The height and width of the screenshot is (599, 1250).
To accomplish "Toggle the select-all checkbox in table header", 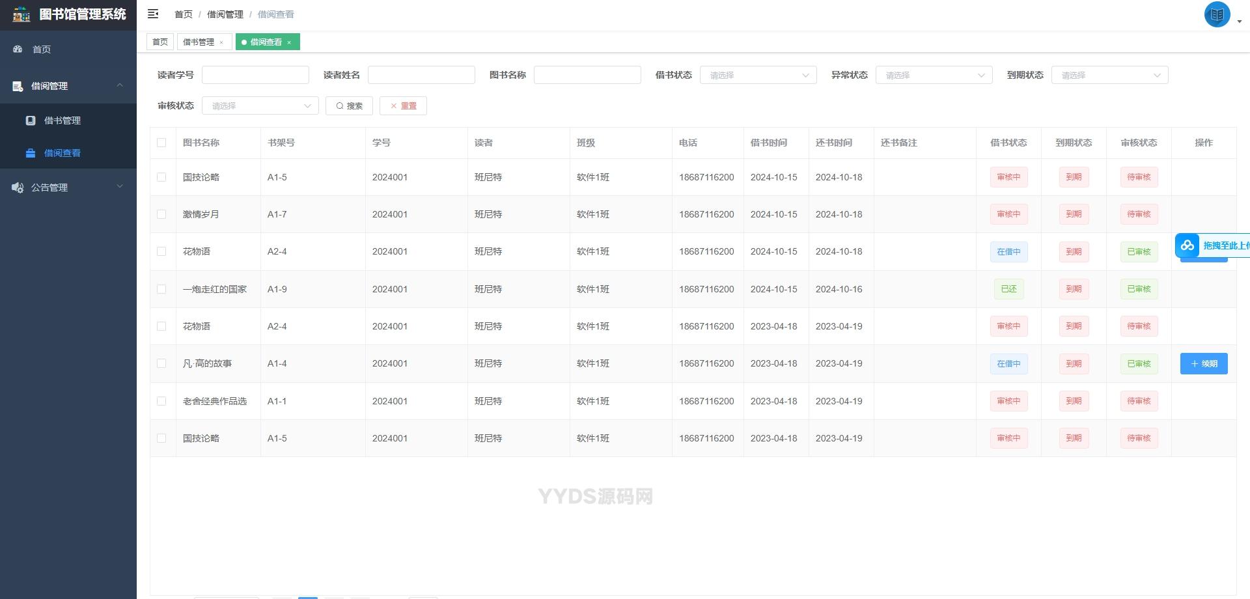I will 161,143.
